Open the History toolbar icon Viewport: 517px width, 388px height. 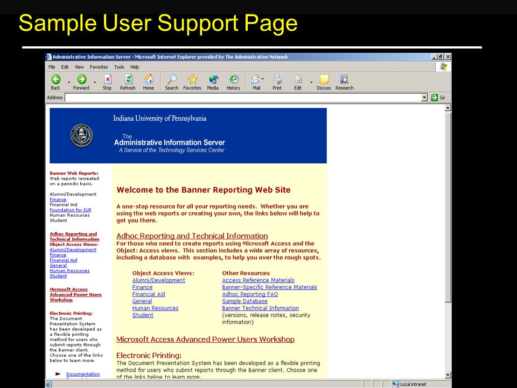point(233,79)
